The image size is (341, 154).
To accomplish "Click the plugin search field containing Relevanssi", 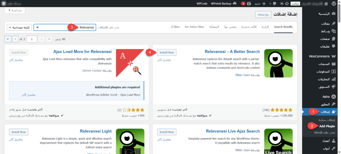I will pyautogui.click(x=65, y=27).
